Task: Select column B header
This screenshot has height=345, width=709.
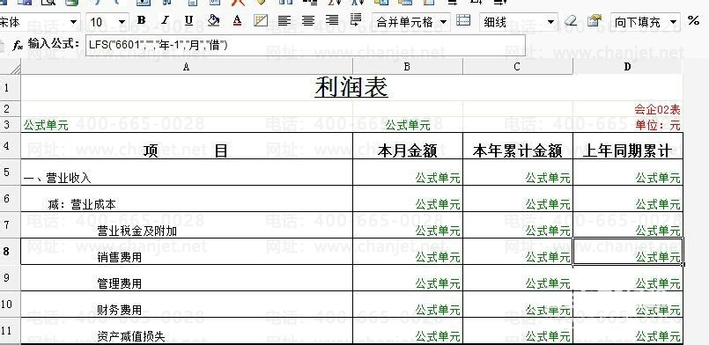Action: (x=408, y=67)
